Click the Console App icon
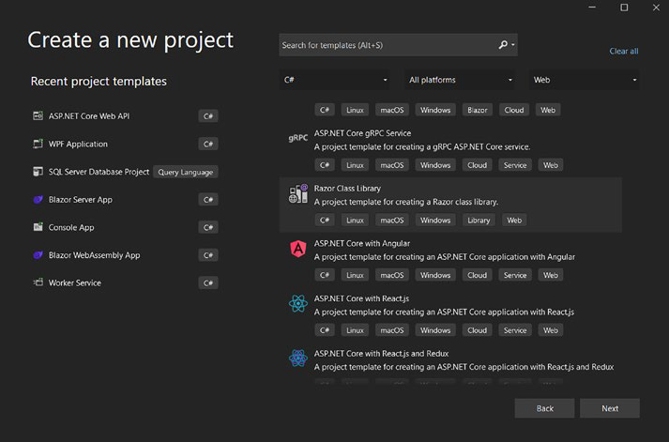Viewport: 669px width, 442px height. coord(38,227)
